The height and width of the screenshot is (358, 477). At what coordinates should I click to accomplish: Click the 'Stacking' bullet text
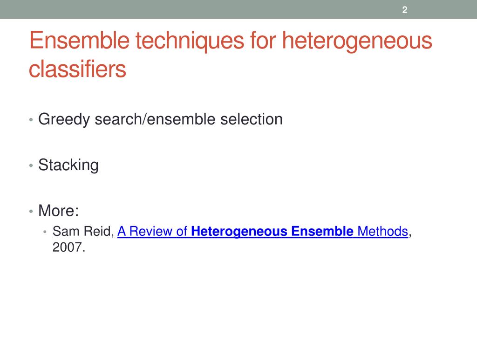click(x=68, y=165)
